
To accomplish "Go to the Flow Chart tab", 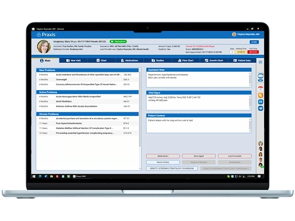I will (x=185, y=60).
